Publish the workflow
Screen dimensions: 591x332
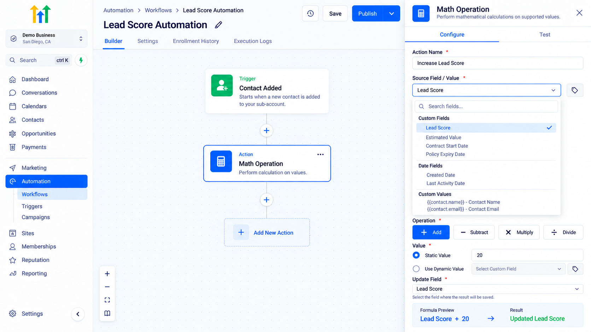pyautogui.click(x=368, y=13)
